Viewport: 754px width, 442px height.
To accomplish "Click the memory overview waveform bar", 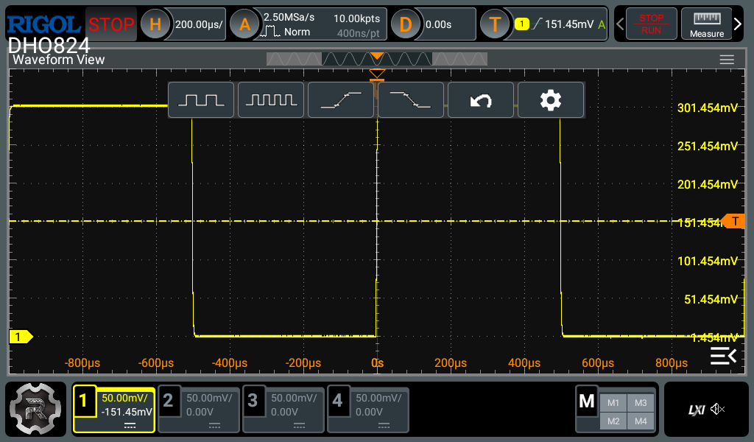I will click(x=377, y=59).
